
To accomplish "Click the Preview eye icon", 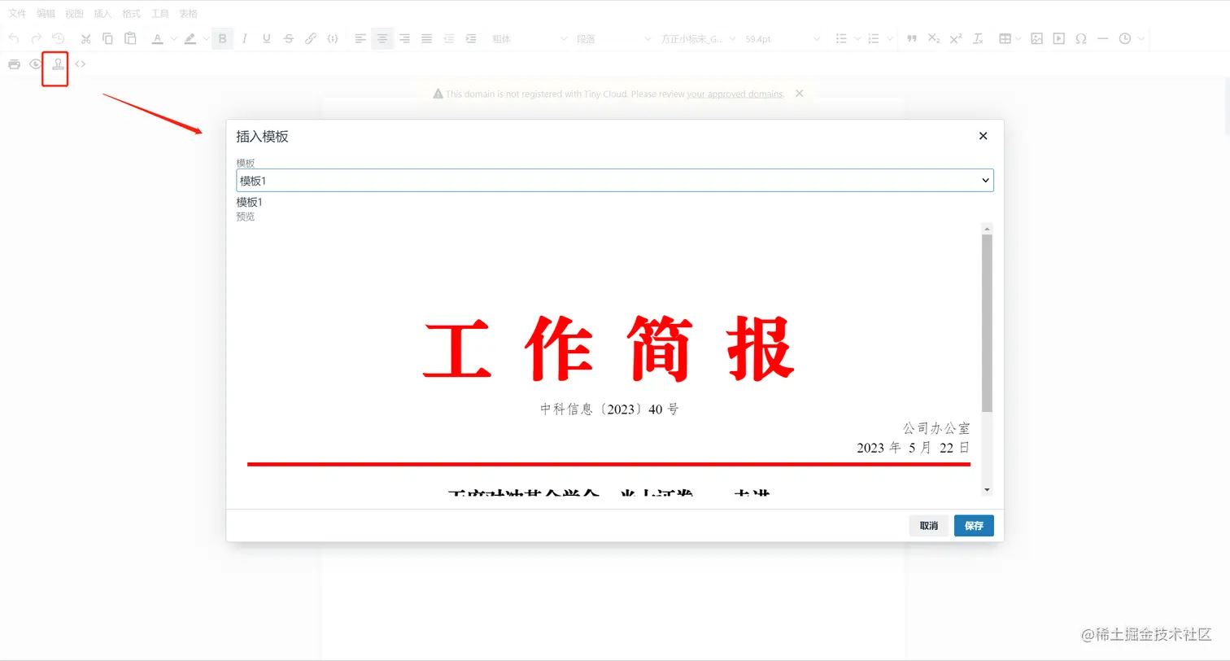I will (36, 63).
